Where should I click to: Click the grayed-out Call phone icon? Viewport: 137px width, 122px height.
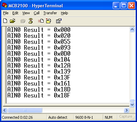click(x=23, y=21)
